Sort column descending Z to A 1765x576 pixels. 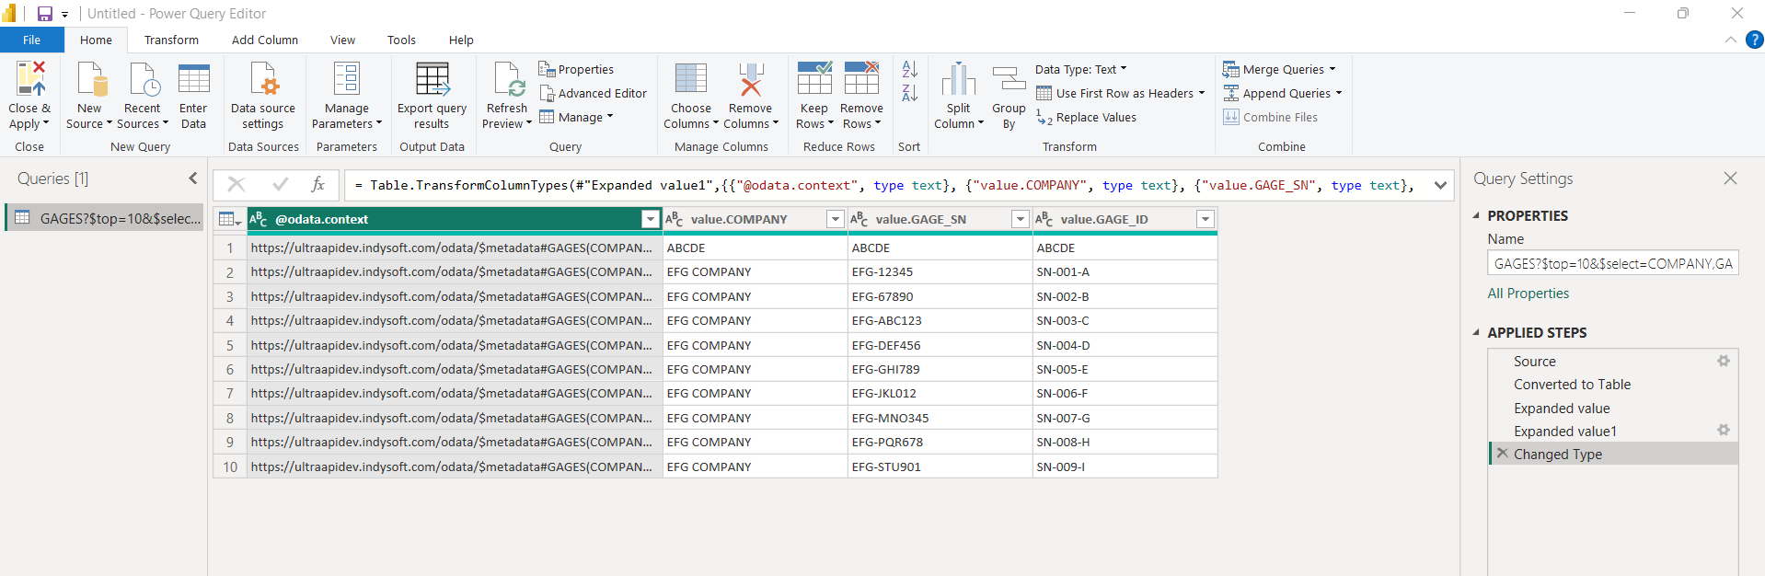(909, 93)
